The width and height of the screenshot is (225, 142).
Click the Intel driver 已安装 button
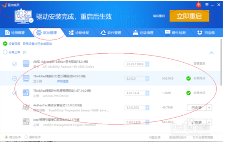click(197, 122)
